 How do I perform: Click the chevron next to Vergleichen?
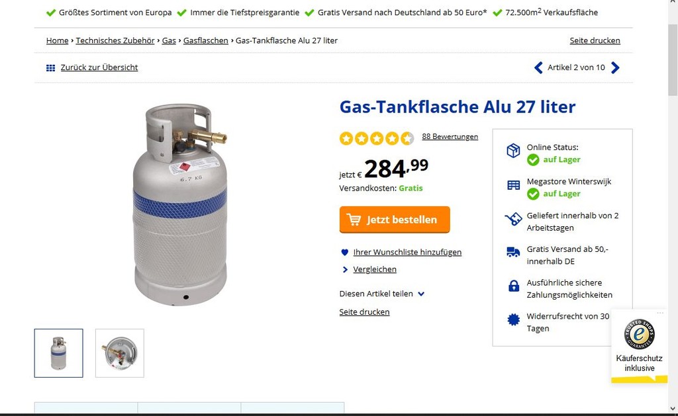345,270
